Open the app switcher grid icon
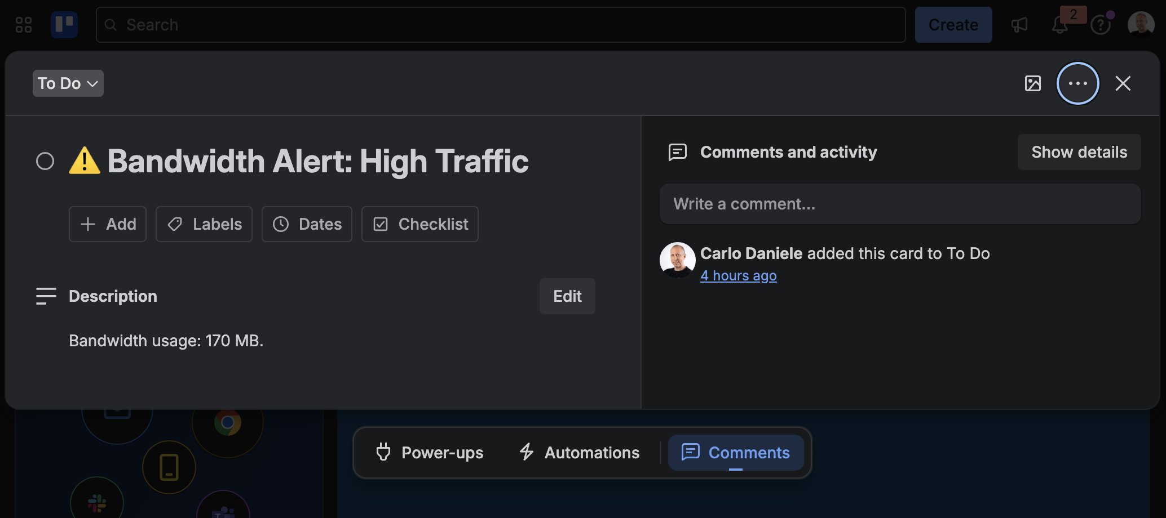1166x518 pixels. (x=23, y=24)
